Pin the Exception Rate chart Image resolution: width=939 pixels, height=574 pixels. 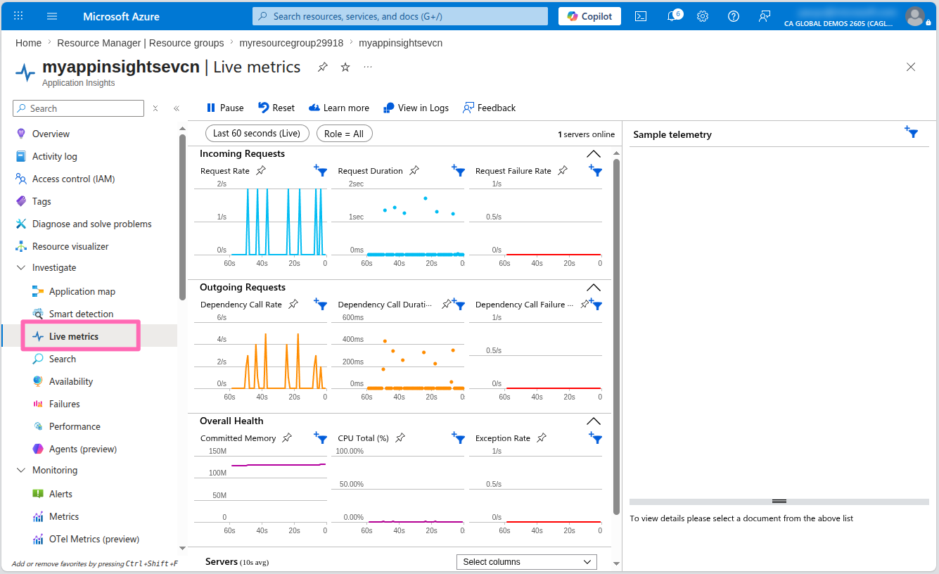click(542, 438)
